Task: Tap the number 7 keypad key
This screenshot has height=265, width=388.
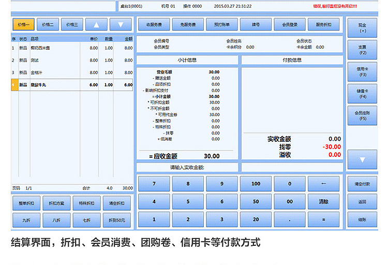Action: (154, 184)
